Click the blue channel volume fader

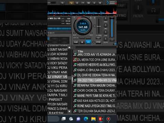click(112, 28)
